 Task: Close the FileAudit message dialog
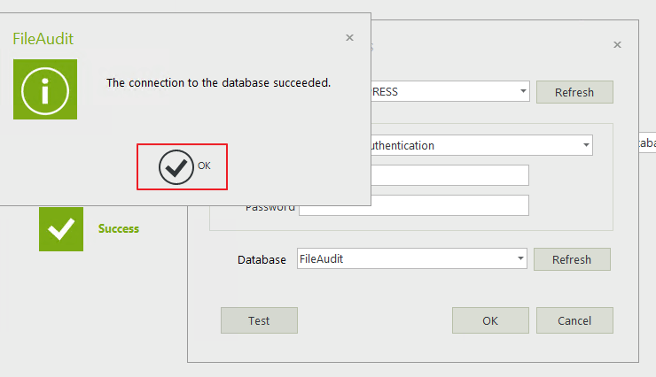click(349, 38)
